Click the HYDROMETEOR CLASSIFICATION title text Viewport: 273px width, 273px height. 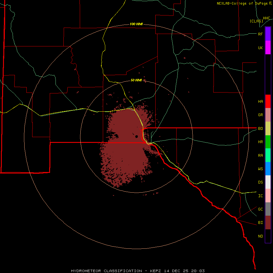pyautogui.click(x=106, y=271)
